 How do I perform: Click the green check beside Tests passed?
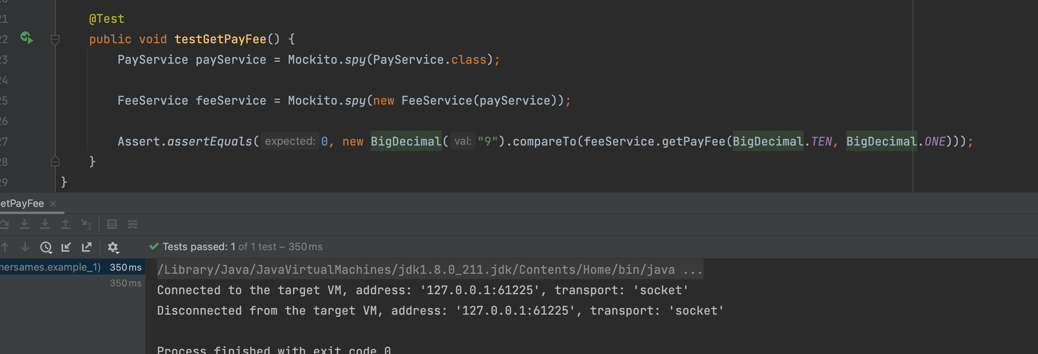point(154,246)
